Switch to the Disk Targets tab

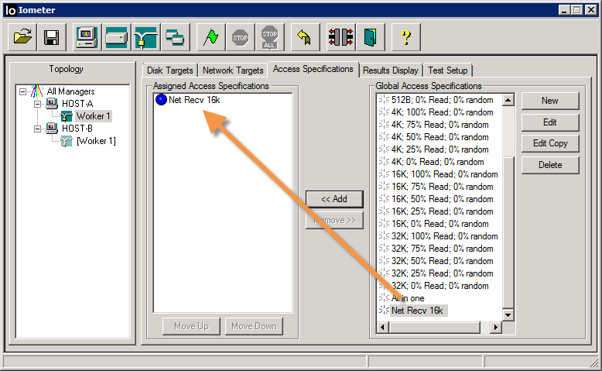(170, 70)
